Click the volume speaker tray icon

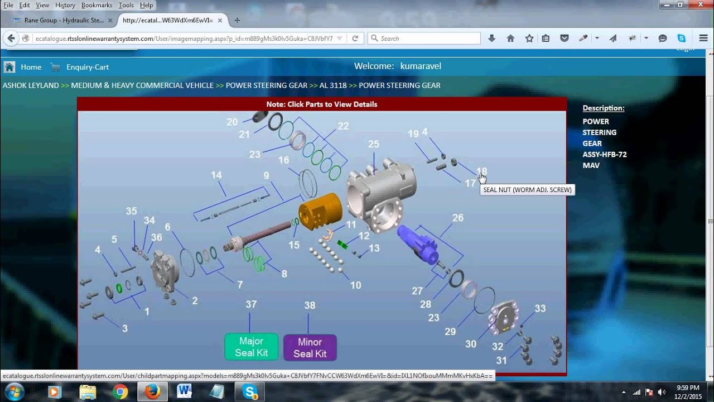click(x=662, y=392)
